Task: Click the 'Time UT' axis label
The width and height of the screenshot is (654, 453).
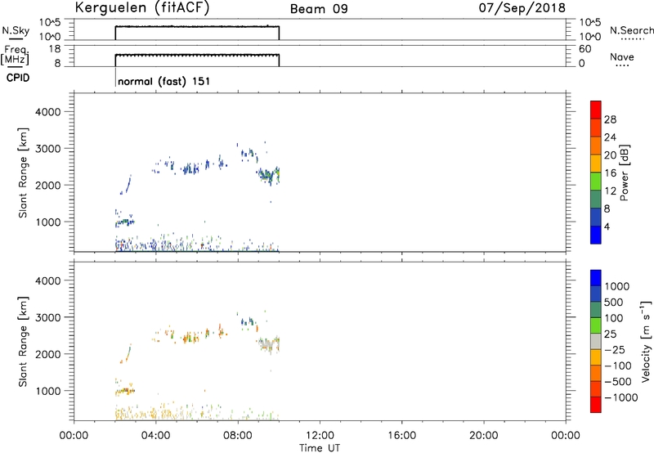Action: [320, 448]
